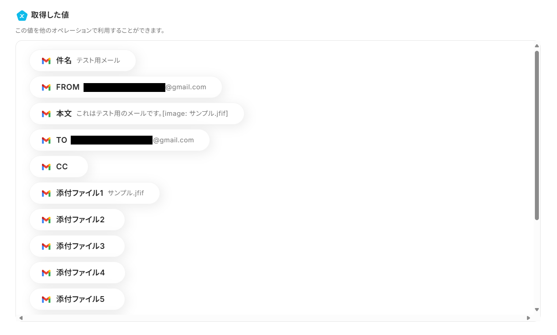Click the Gmail icon beside CC
Viewport: 557px width, 335px height.
click(x=46, y=167)
